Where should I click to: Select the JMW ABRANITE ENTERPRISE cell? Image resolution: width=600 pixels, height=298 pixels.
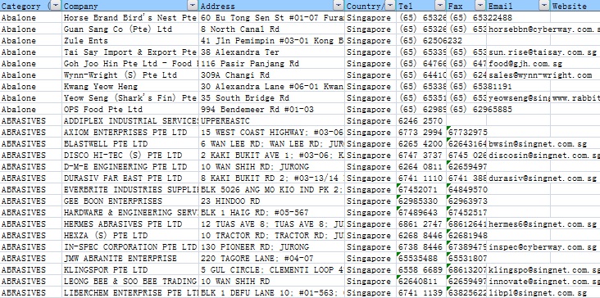click(x=130, y=258)
